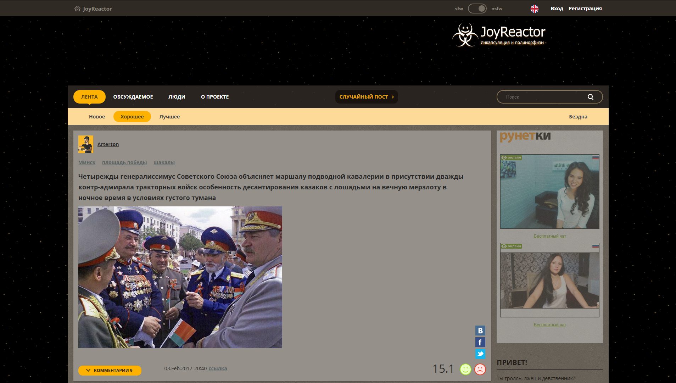Click the search magnifier icon
The image size is (676, 383).
click(x=590, y=97)
